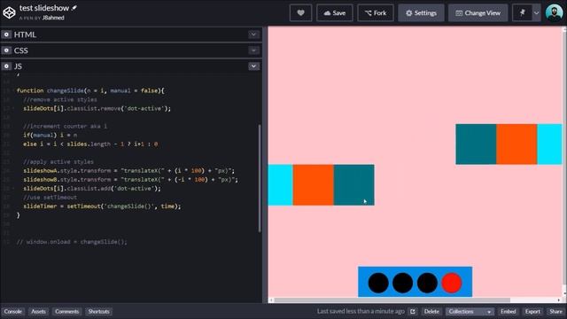Click the Share button

(x=555, y=311)
